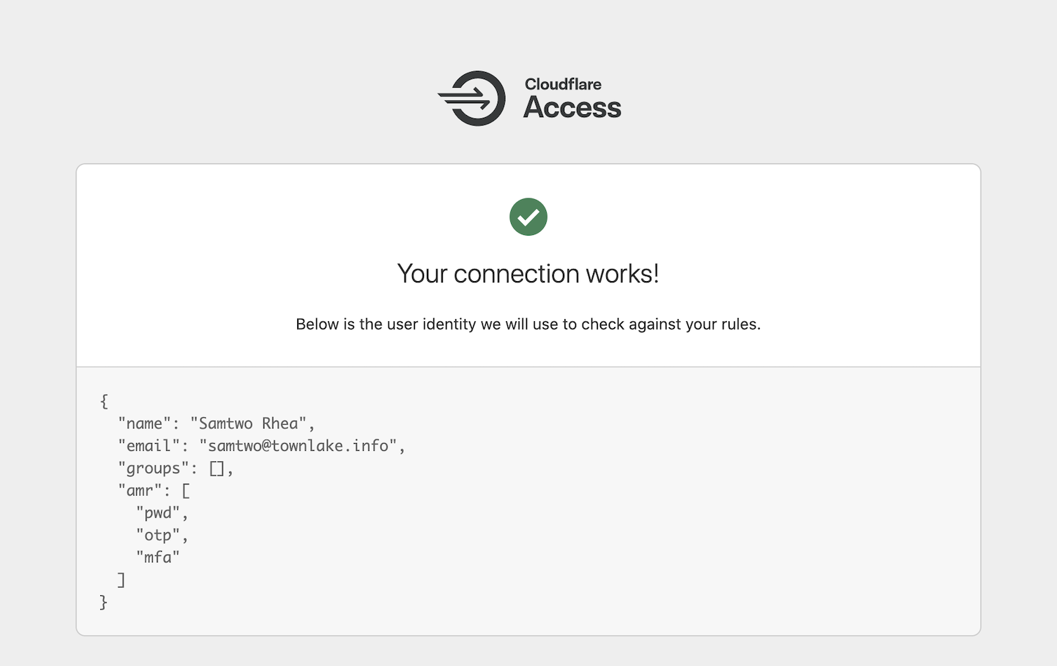Click the empty groups array brackets

click(217, 468)
